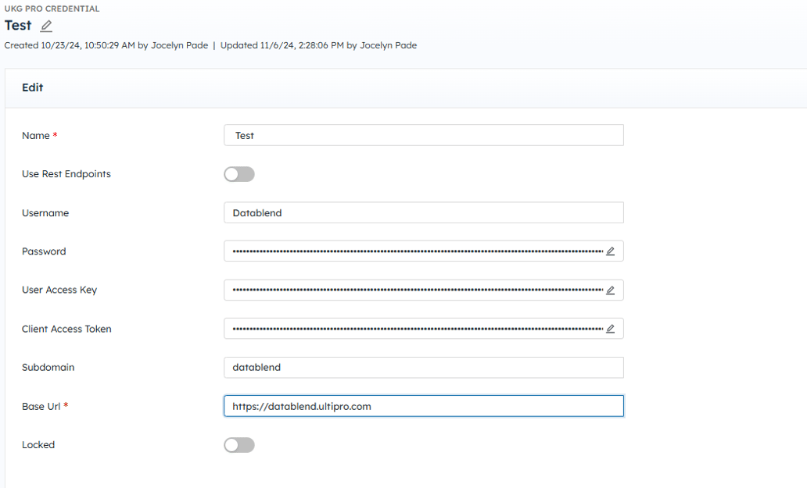The height and width of the screenshot is (488, 807).
Task: Click the UKG PRO CREDENTIAL heading
Action: tap(52, 9)
